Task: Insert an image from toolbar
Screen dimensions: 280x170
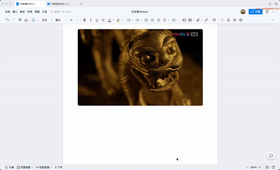Action: 184,20
